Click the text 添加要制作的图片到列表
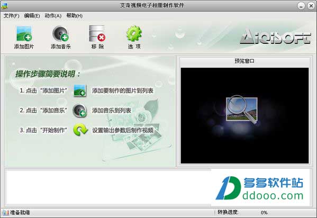The width and height of the screenshot is (317, 218). 123,90
